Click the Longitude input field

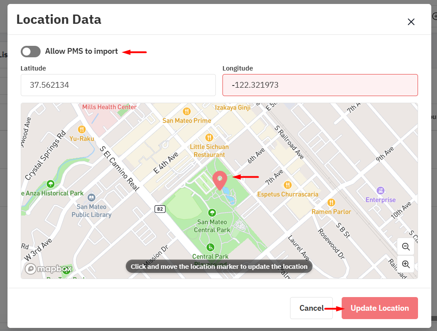[x=320, y=85]
